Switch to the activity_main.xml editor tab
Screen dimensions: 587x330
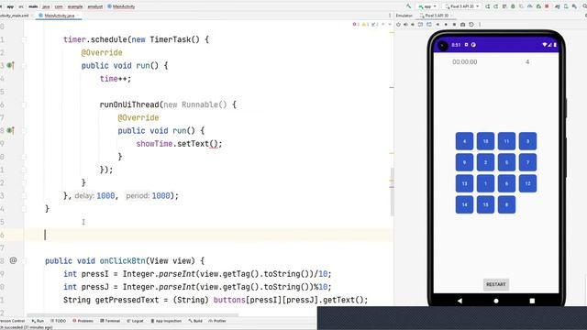(x=14, y=16)
